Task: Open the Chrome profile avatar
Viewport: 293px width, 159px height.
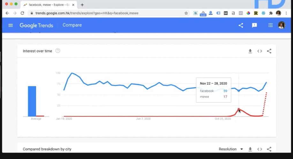Action: click(x=278, y=13)
